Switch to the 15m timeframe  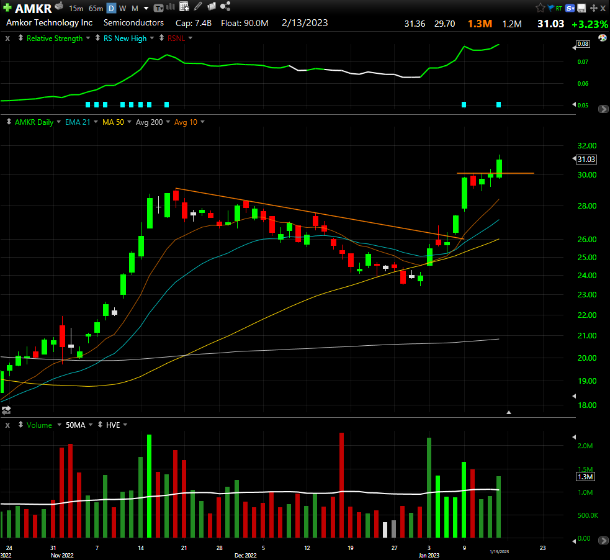[76, 8]
